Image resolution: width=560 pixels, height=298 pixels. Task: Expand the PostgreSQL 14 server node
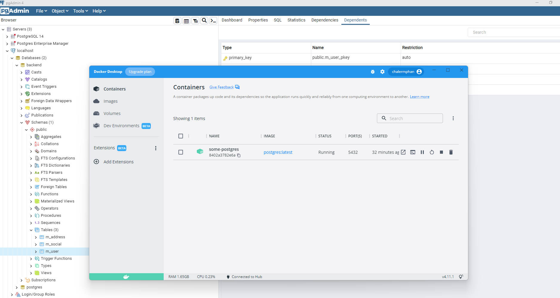[x=7, y=36]
